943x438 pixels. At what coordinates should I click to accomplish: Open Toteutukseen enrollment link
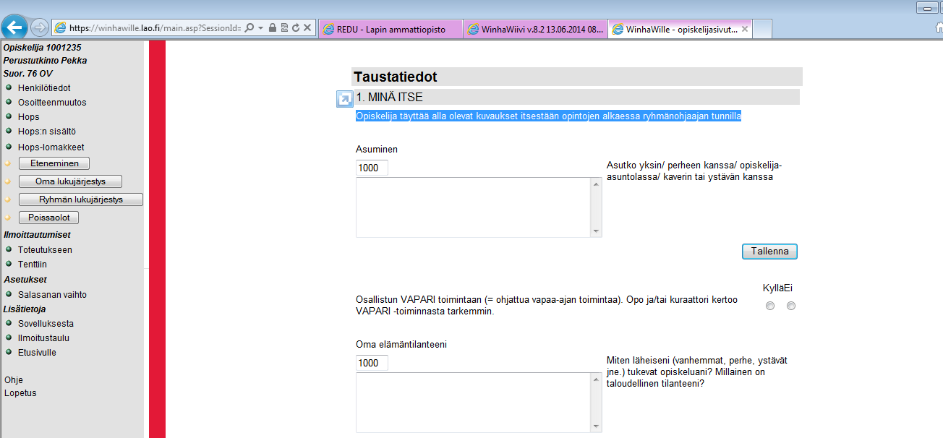pyautogui.click(x=45, y=250)
